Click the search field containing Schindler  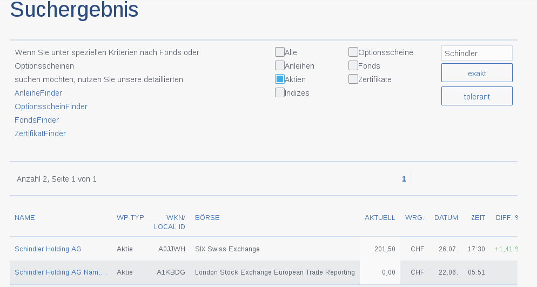[476, 54]
